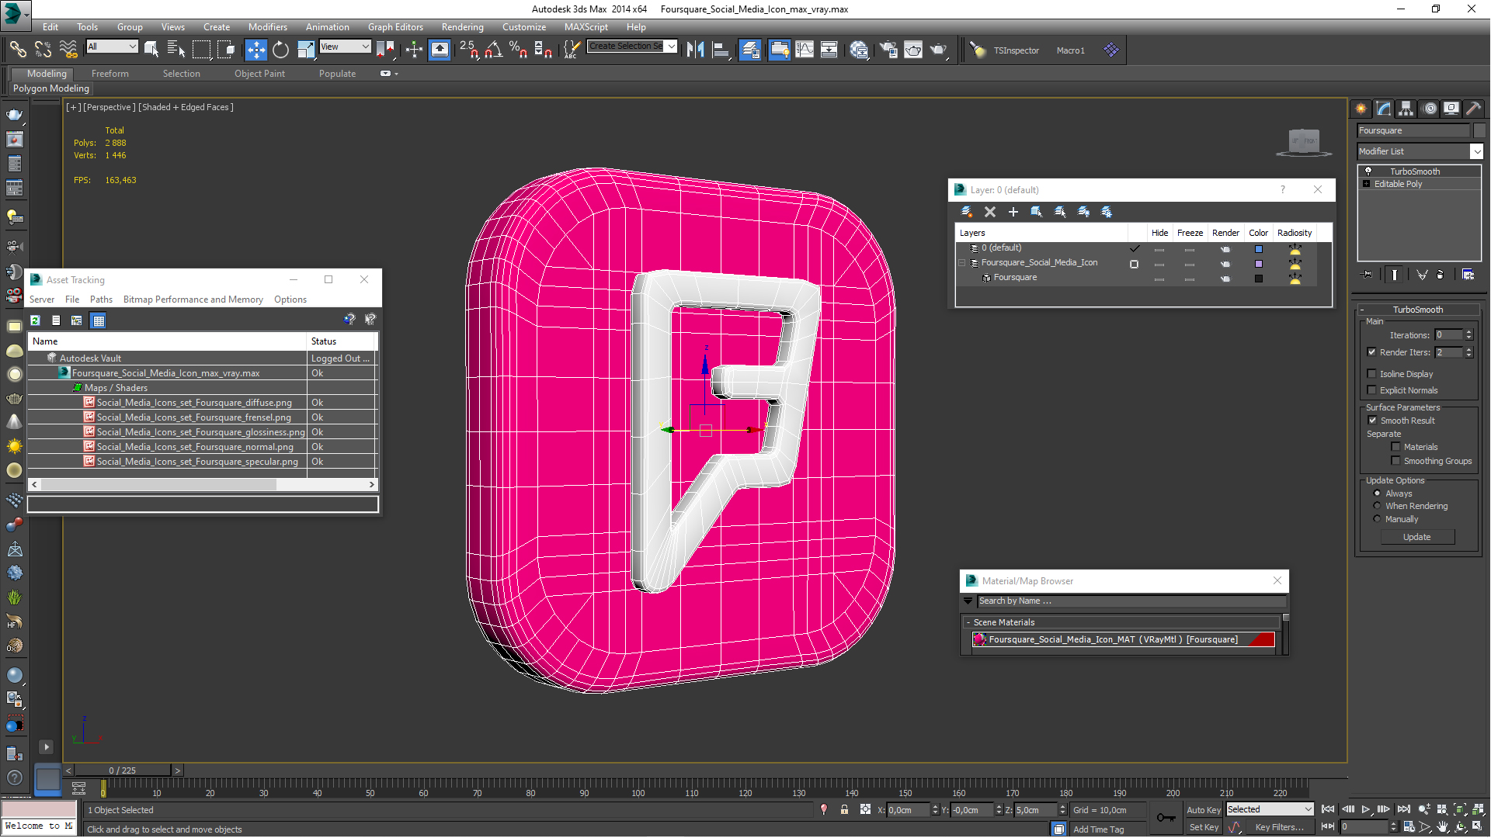The image size is (1491, 838).
Task: Toggle TurboSmooth modifier lightbulb visibility
Action: click(1368, 171)
